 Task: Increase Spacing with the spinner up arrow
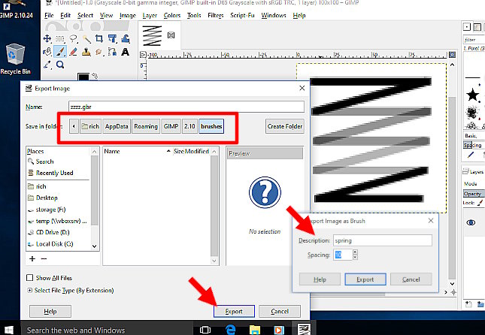355,252
